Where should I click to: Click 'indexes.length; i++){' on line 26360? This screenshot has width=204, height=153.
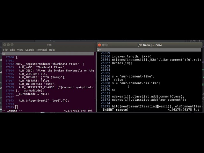pos(131,56)
